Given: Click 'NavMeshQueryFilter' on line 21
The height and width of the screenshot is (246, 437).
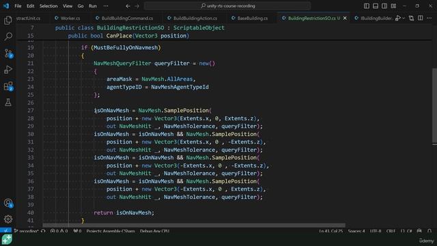Looking at the screenshot, I should coord(122,64).
